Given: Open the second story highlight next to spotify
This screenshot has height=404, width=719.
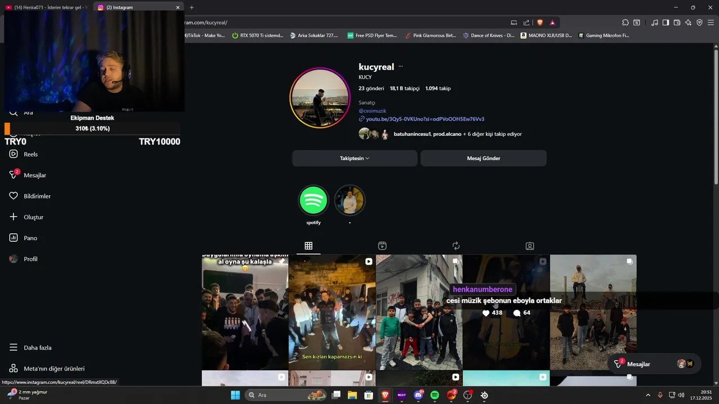Looking at the screenshot, I should 350,200.
